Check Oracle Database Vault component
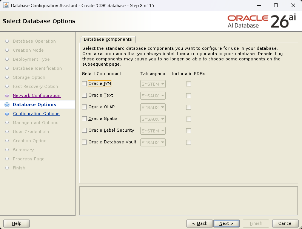Screen dimensions: 302x229 [x=84, y=142]
